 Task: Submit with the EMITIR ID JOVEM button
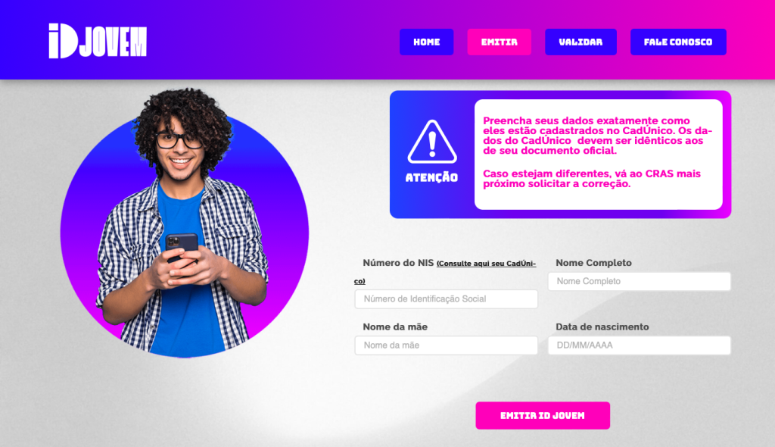click(x=543, y=415)
